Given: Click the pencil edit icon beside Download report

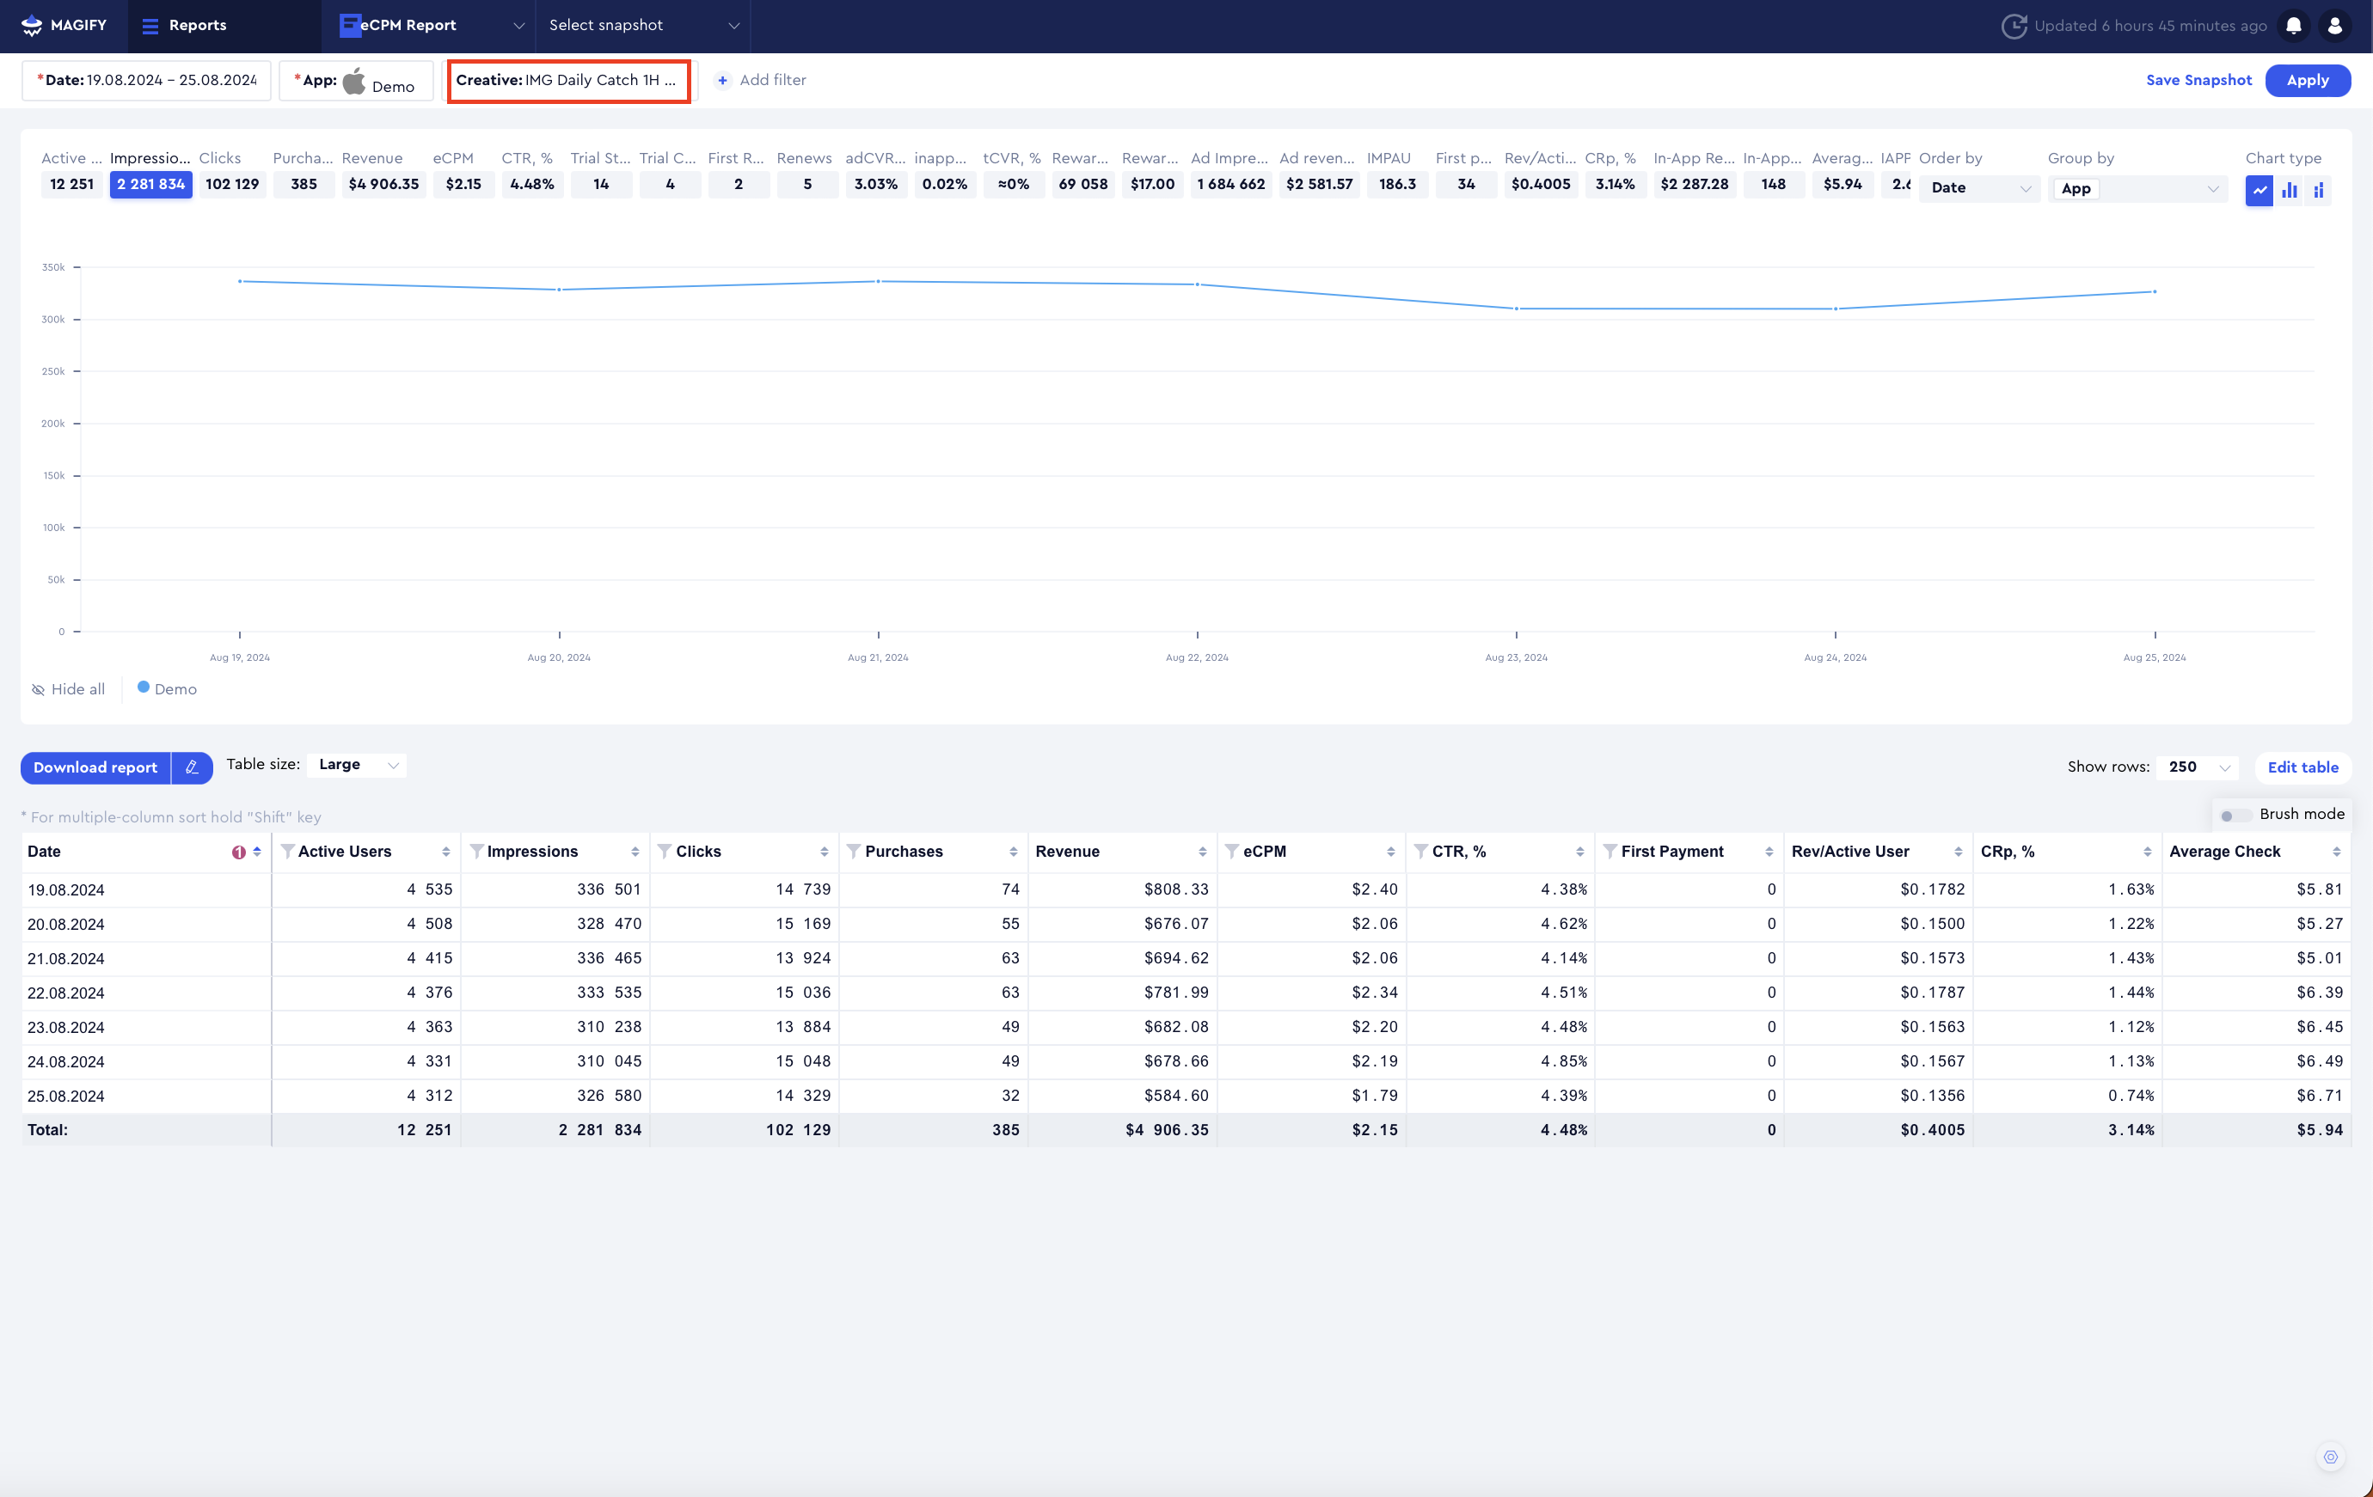Looking at the screenshot, I should coord(193,767).
